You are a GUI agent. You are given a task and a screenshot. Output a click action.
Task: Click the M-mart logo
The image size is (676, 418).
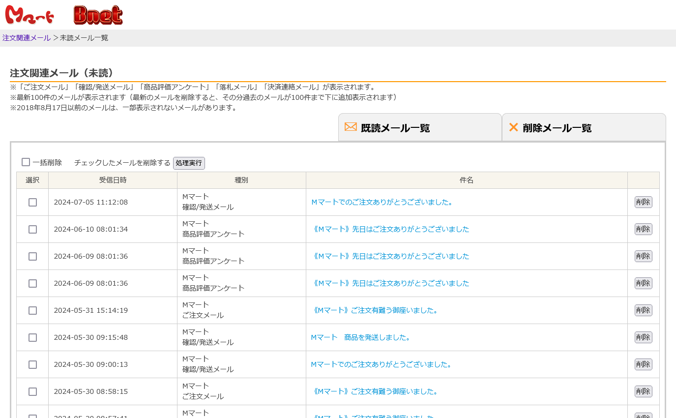[x=29, y=16]
